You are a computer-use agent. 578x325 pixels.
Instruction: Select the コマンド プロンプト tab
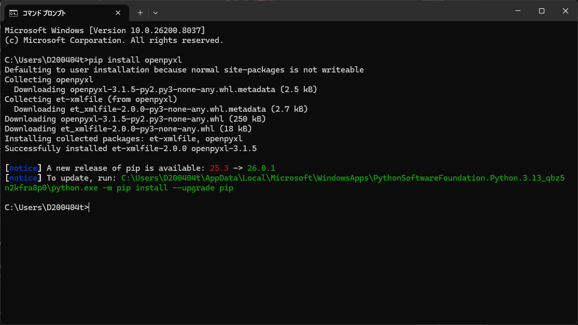coord(57,12)
